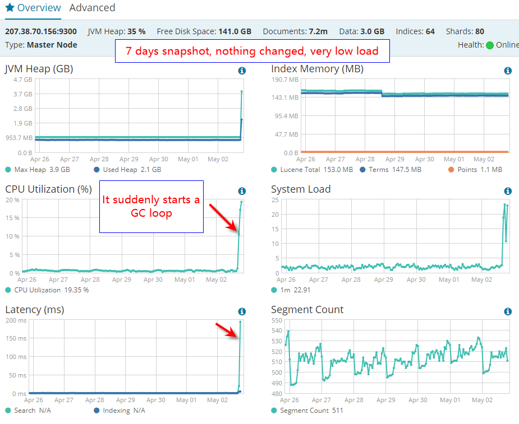Click the green Online health indicator
The width and height of the screenshot is (519, 424).
tap(490, 45)
